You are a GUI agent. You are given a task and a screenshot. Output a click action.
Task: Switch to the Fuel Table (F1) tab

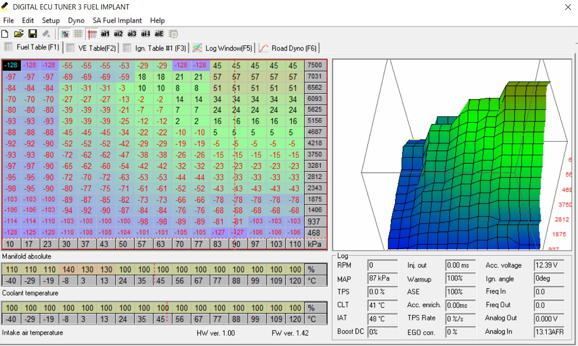pyautogui.click(x=32, y=47)
